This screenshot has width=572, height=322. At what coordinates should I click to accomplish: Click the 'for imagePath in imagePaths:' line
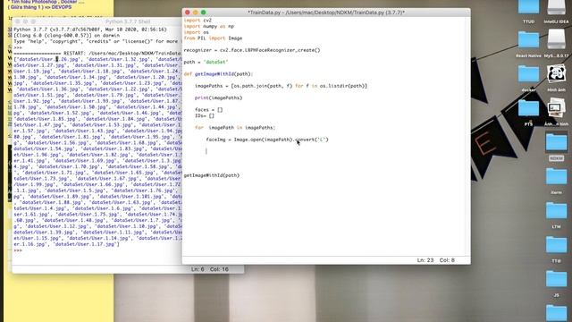(235, 128)
